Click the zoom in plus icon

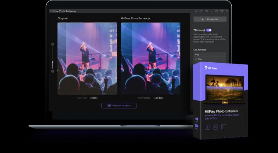point(53,44)
